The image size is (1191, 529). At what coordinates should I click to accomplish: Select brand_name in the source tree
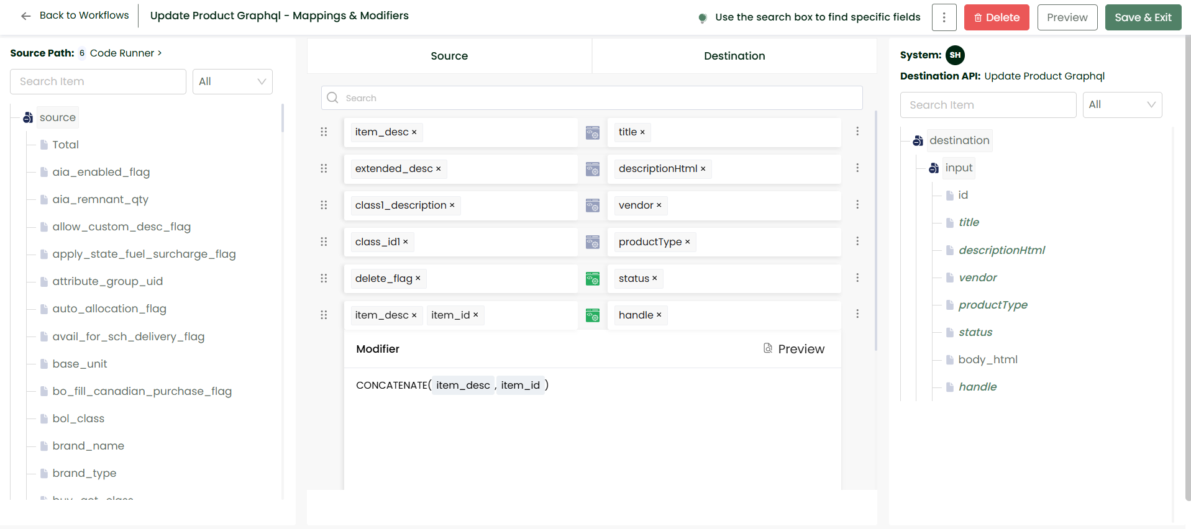point(88,446)
